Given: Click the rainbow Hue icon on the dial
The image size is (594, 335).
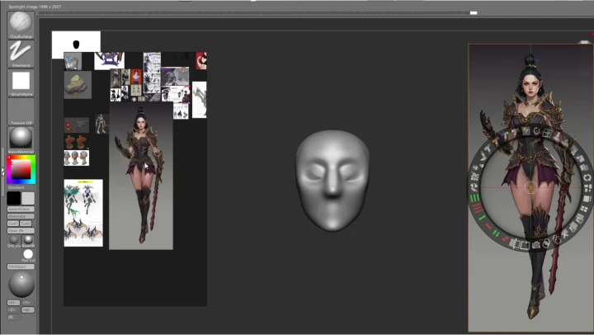Looking at the screenshot, I should coord(505,135).
